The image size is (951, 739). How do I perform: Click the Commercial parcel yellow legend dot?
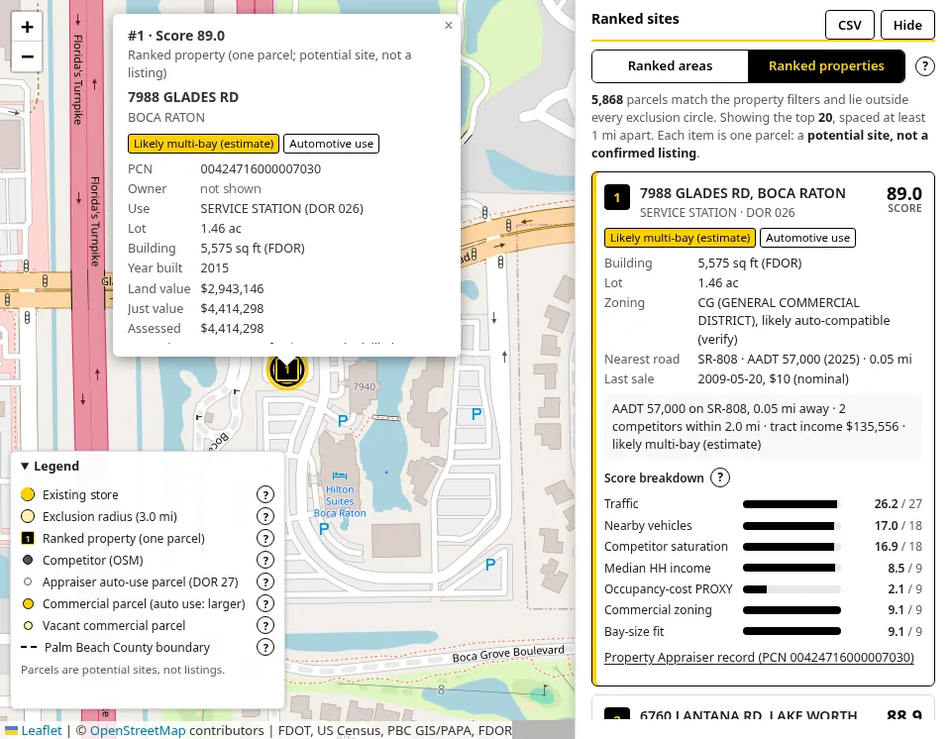pyautogui.click(x=28, y=603)
